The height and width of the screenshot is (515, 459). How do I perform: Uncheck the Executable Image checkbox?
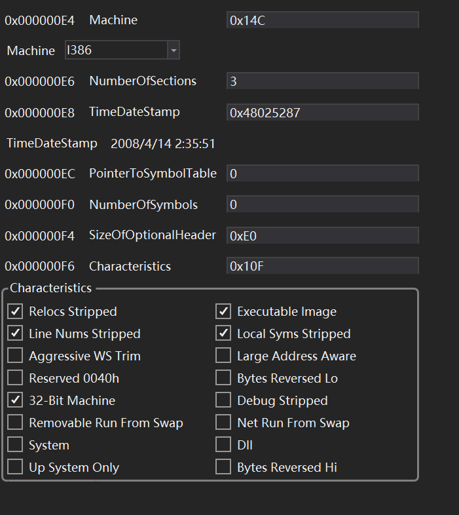click(x=223, y=311)
